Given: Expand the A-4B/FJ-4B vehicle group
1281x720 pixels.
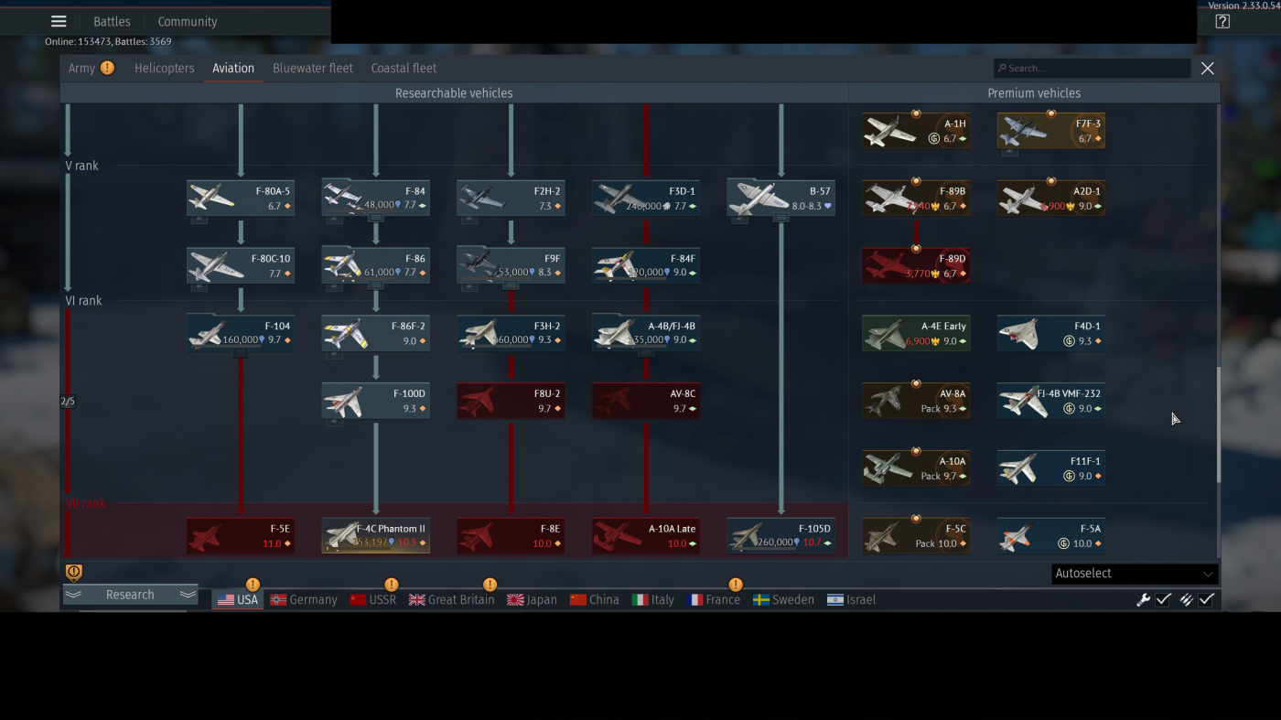Looking at the screenshot, I should [646, 353].
